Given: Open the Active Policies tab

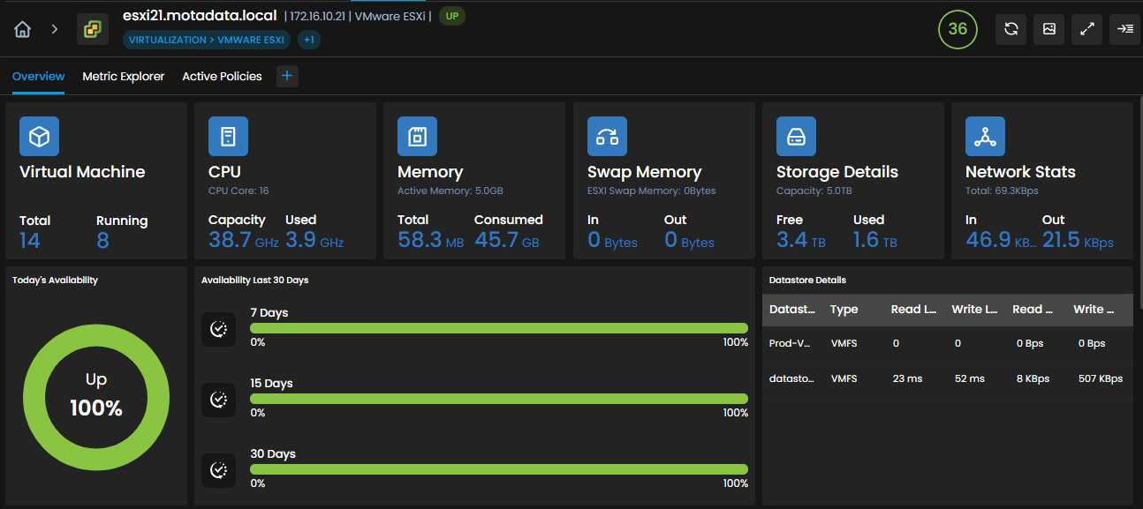Looking at the screenshot, I should point(222,77).
